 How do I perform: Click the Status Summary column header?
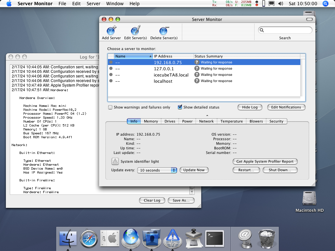coord(247,56)
